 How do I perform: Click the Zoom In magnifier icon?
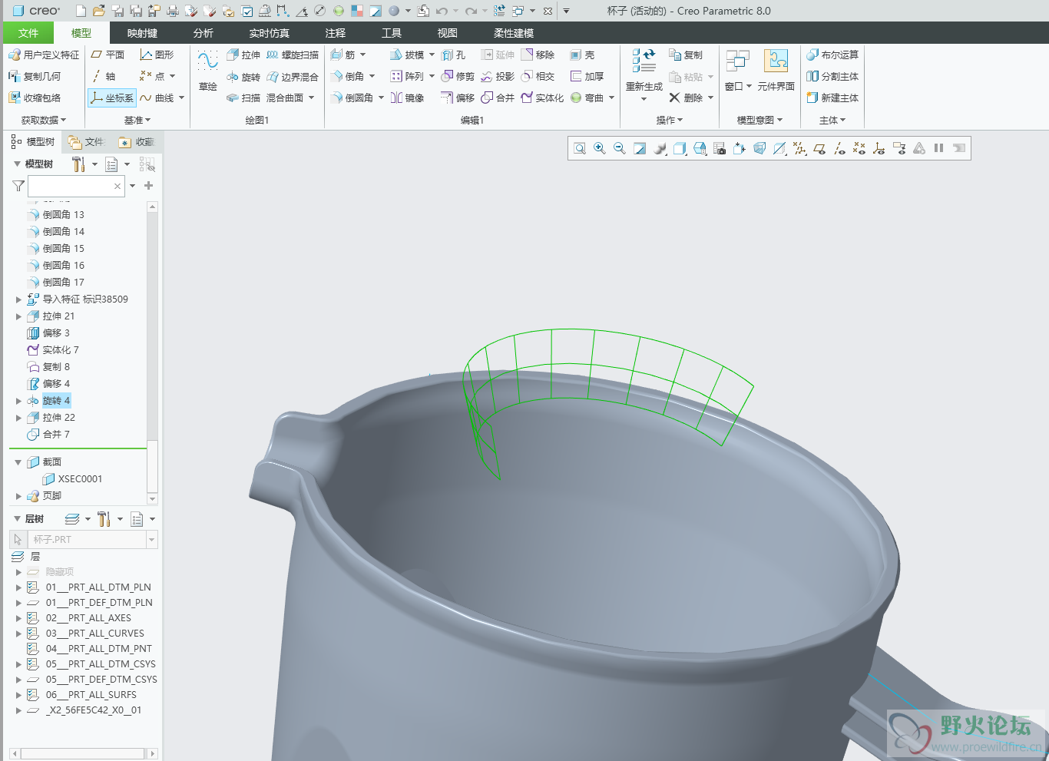tap(600, 148)
